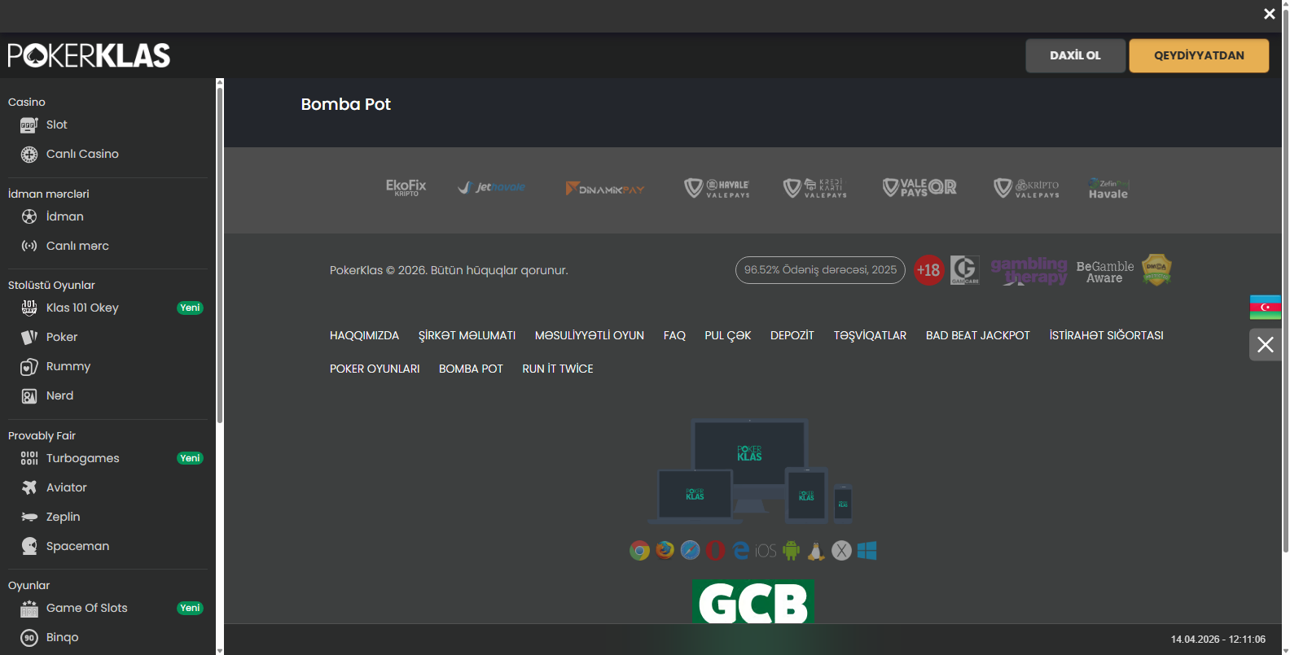
Task: Click the date and time text
Action: tap(1218, 640)
